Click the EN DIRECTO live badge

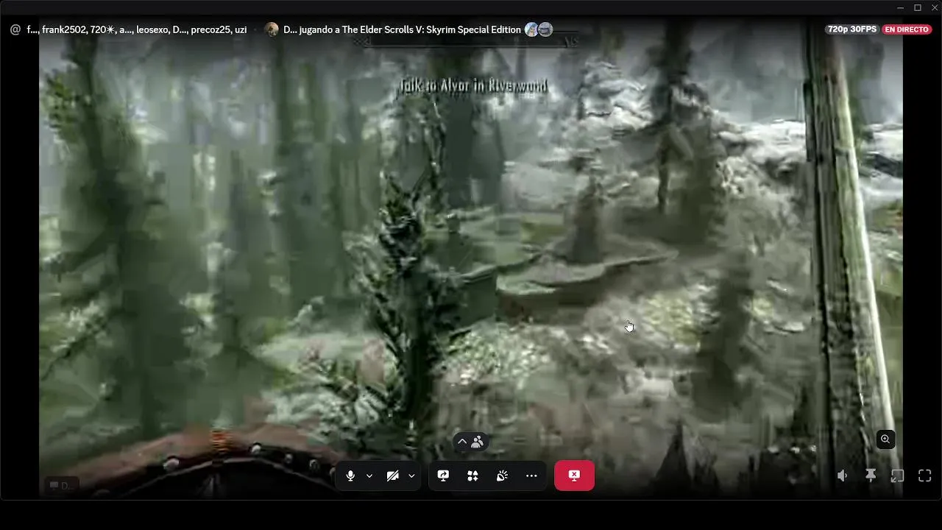click(x=907, y=29)
